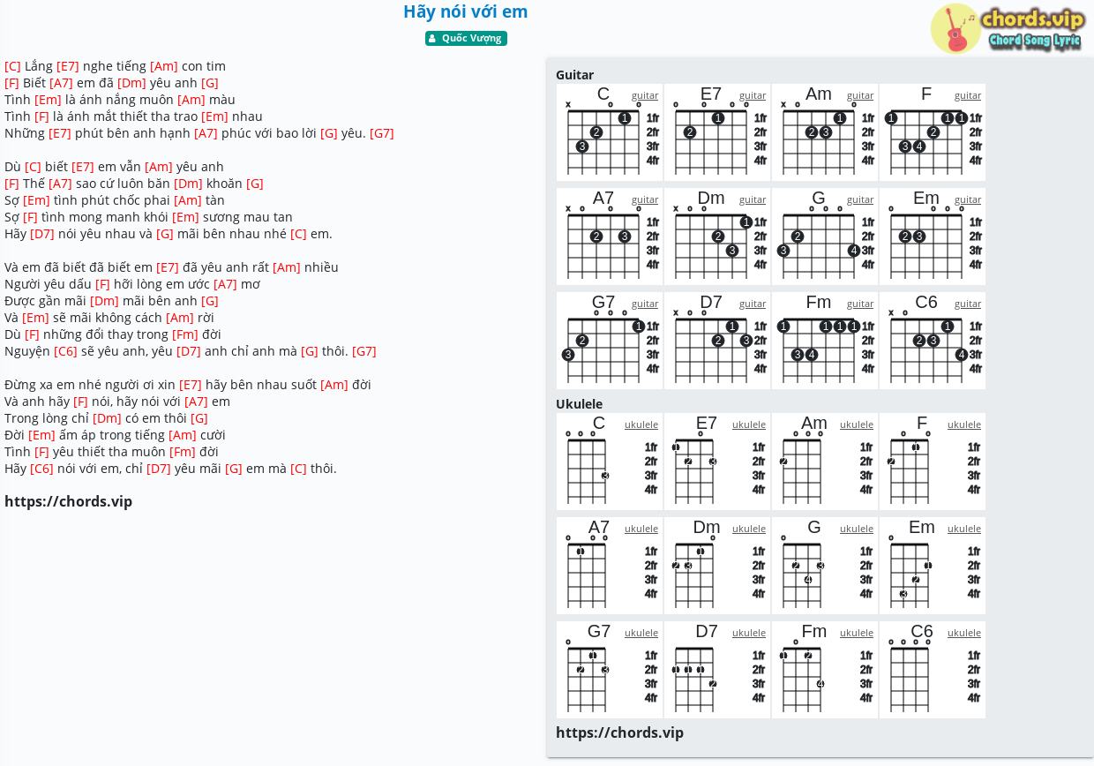Screen dimensions: 1094x766
Task: Click the song title Hãy nói với em
Action: point(466,11)
